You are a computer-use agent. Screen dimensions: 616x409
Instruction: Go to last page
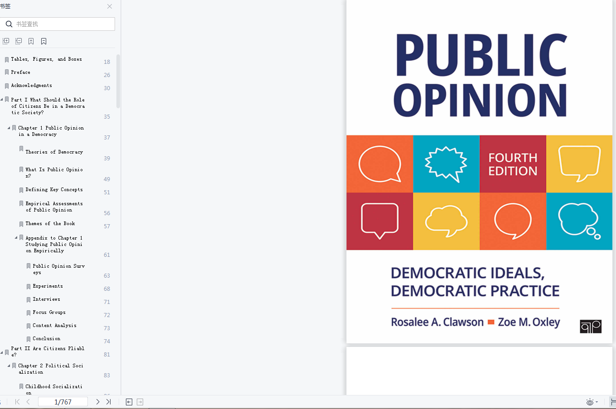109,402
